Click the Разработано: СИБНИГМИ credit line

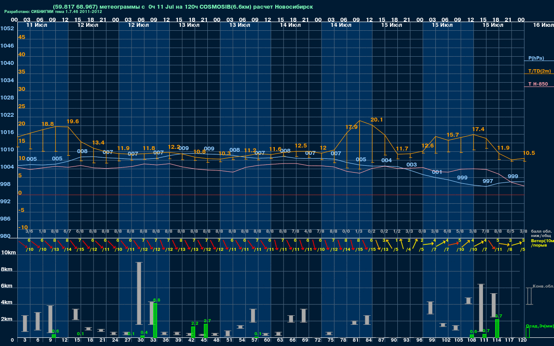53,12
